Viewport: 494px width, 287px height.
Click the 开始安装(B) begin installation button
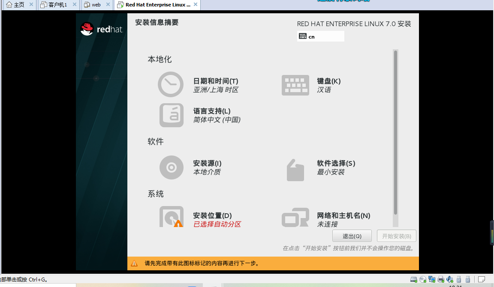tap(396, 236)
